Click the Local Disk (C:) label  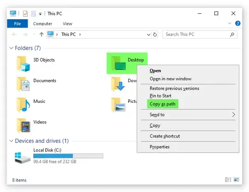click(x=47, y=150)
